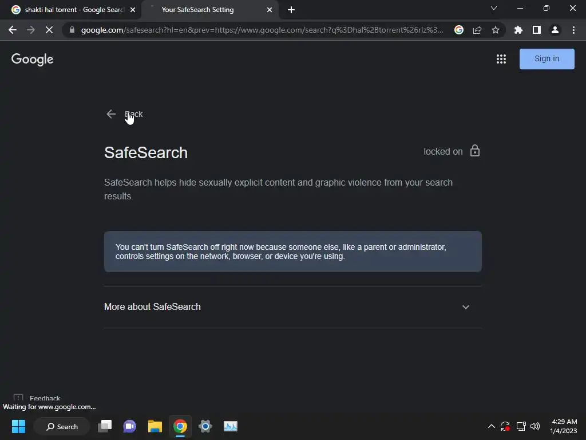Click the network tray icon

coord(521,426)
